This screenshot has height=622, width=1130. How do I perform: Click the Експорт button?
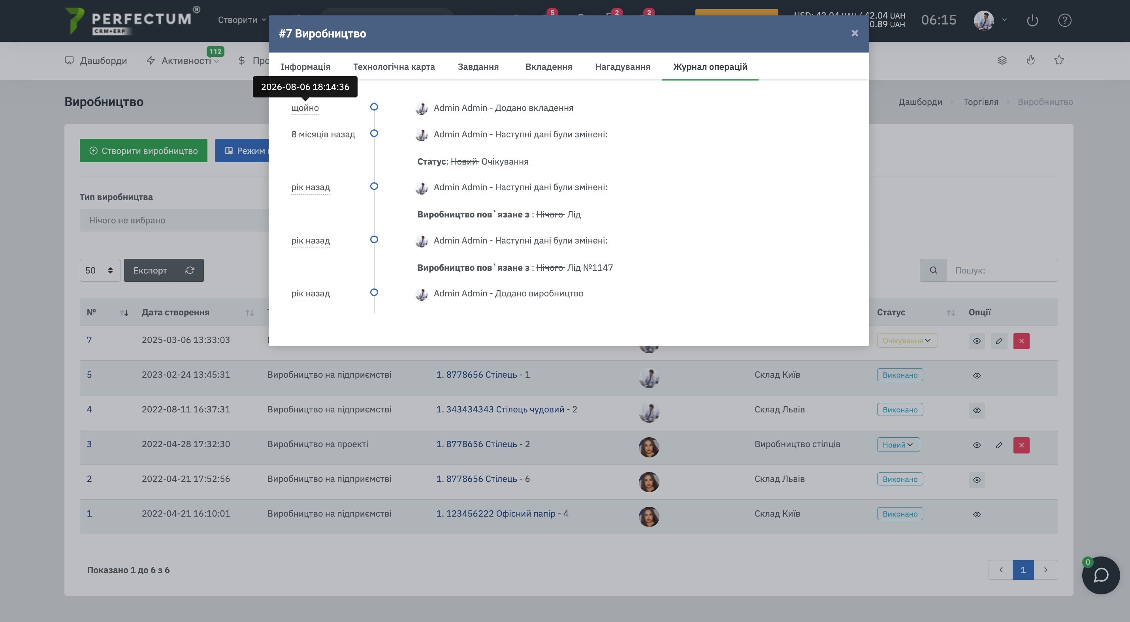tap(150, 270)
